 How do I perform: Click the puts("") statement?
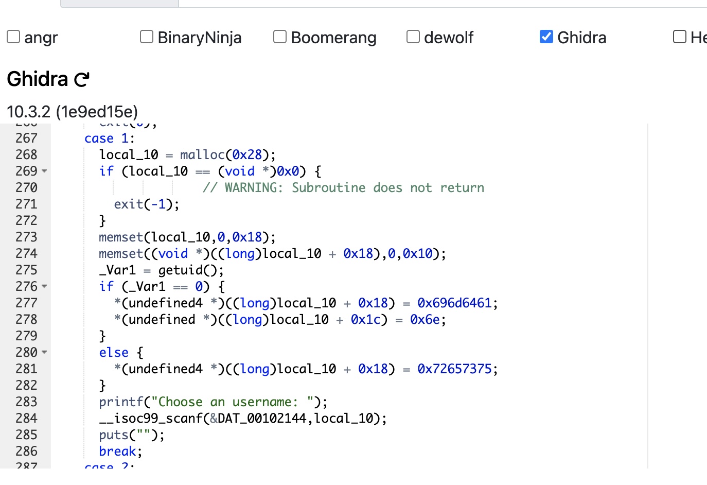tap(132, 435)
